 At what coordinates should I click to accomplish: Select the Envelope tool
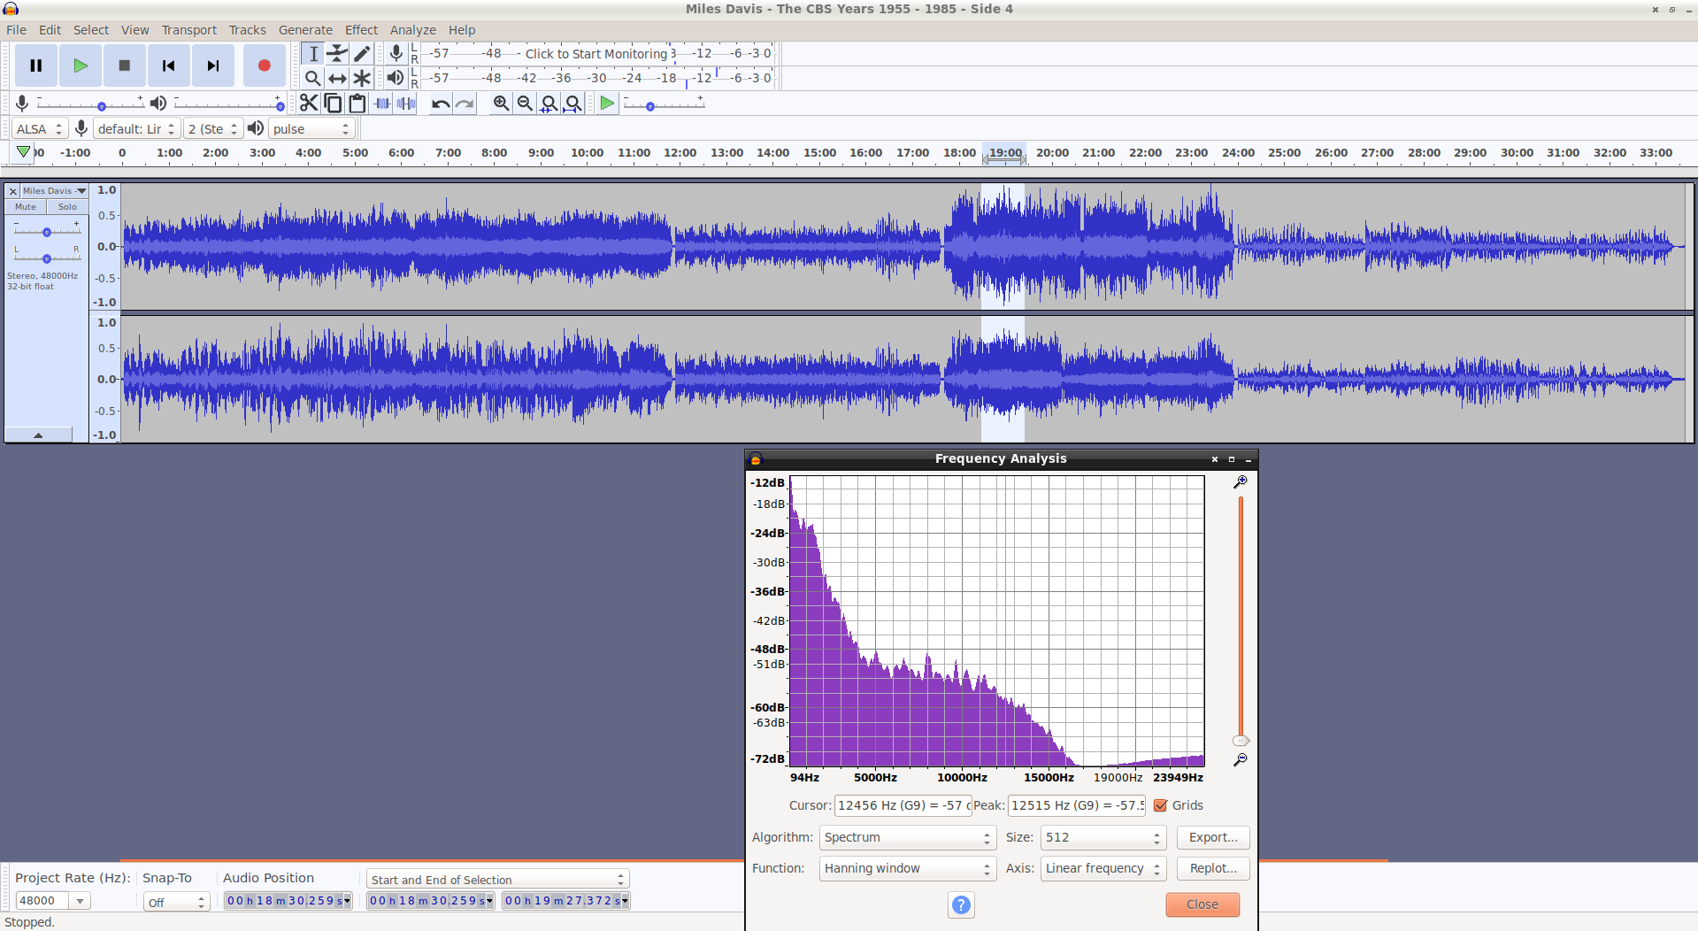tap(337, 54)
